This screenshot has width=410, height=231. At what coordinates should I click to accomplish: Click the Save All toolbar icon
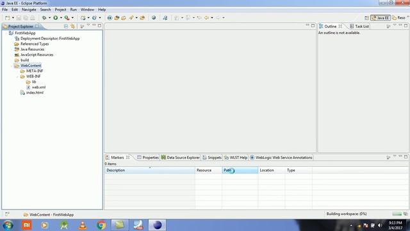click(26, 18)
